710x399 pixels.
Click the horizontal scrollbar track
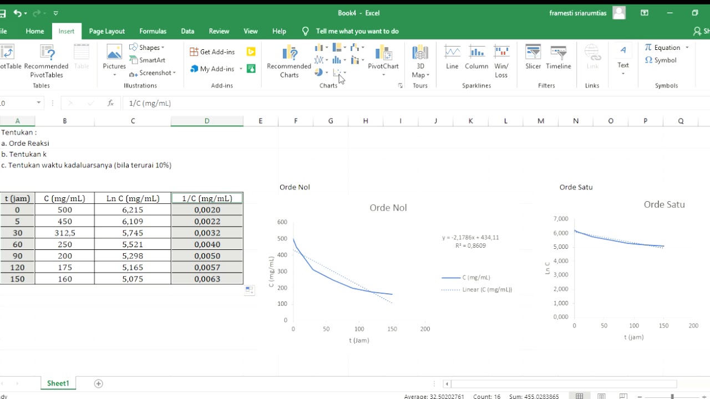click(x=564, y=383)
